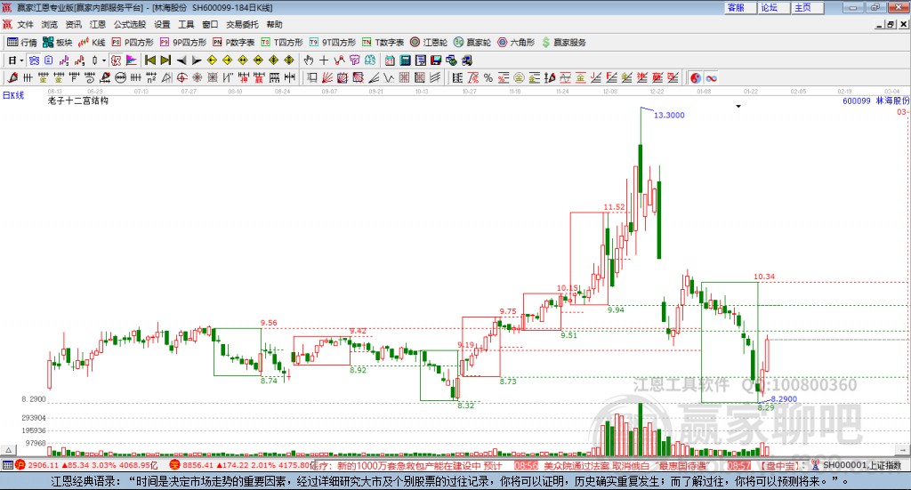Screen dimensions: 911x490
Task: Click the black right-pointing arrow icon
Action: pos(197,60)
